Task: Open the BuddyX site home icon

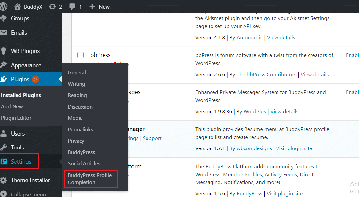Action: click(x=17, y=7)
